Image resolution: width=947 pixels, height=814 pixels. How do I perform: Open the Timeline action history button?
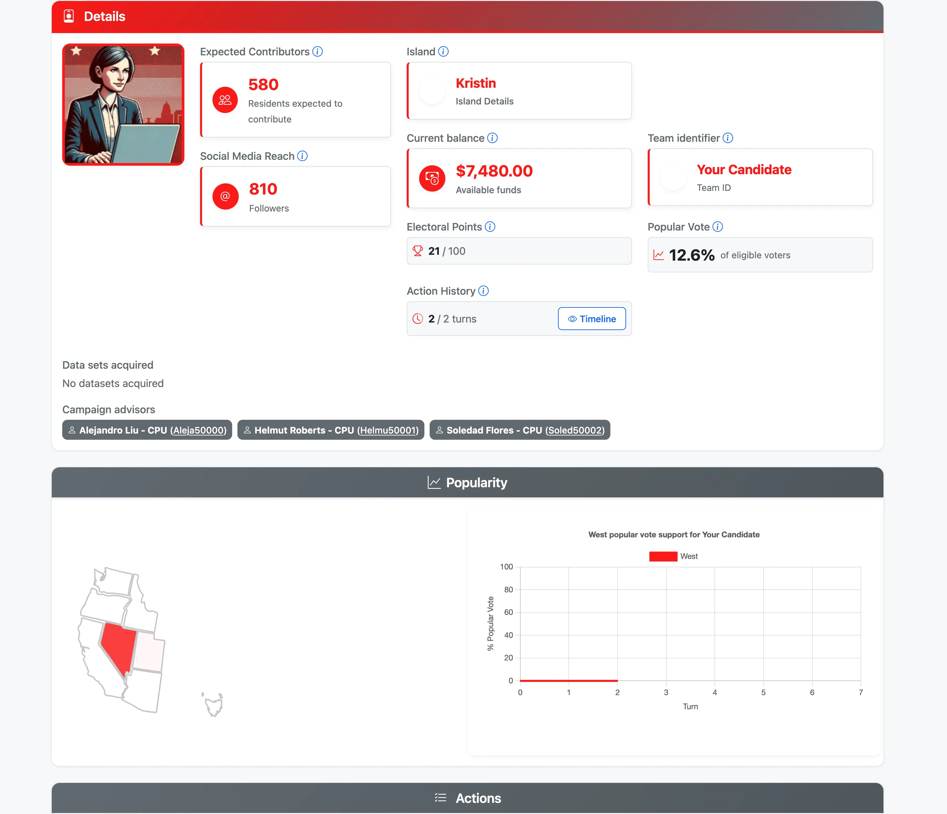592,319
